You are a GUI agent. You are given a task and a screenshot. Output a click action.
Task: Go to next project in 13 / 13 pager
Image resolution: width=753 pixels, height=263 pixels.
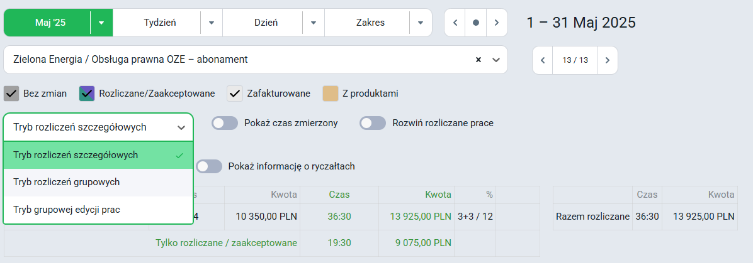[x=608, y=60]
